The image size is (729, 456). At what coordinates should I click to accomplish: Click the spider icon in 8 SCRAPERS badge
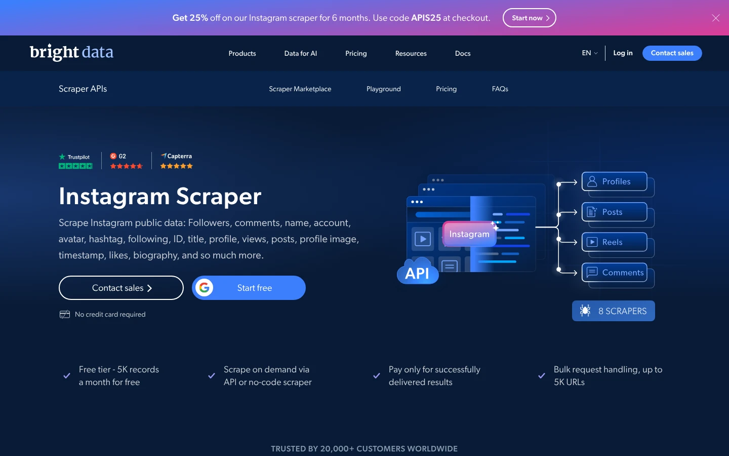coord(585,311)
